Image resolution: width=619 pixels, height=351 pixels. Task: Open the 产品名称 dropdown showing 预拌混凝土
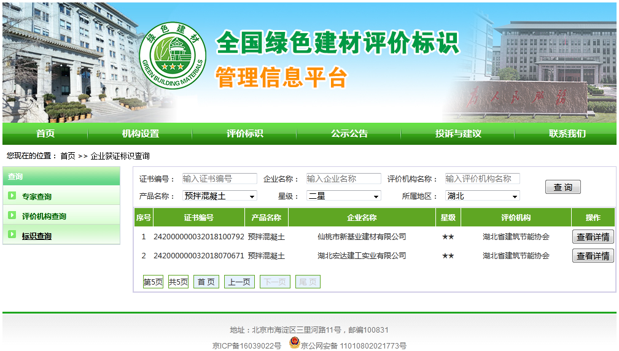(219, 196)
